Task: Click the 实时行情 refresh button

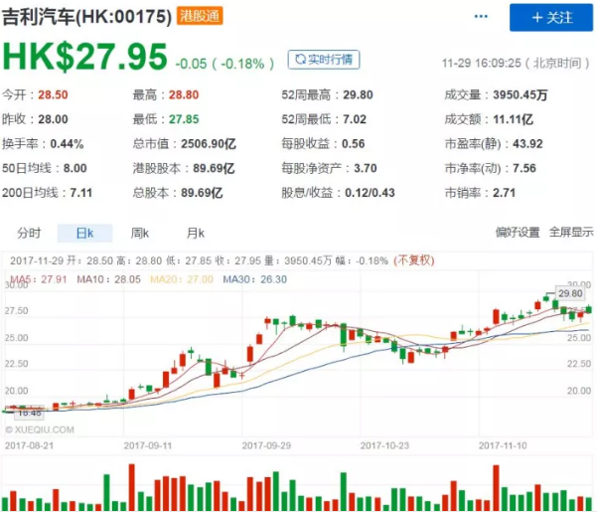Action: [x=324, y=60]
